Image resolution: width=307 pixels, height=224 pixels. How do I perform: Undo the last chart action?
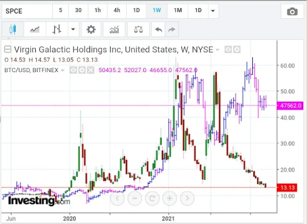coord(158,29)
